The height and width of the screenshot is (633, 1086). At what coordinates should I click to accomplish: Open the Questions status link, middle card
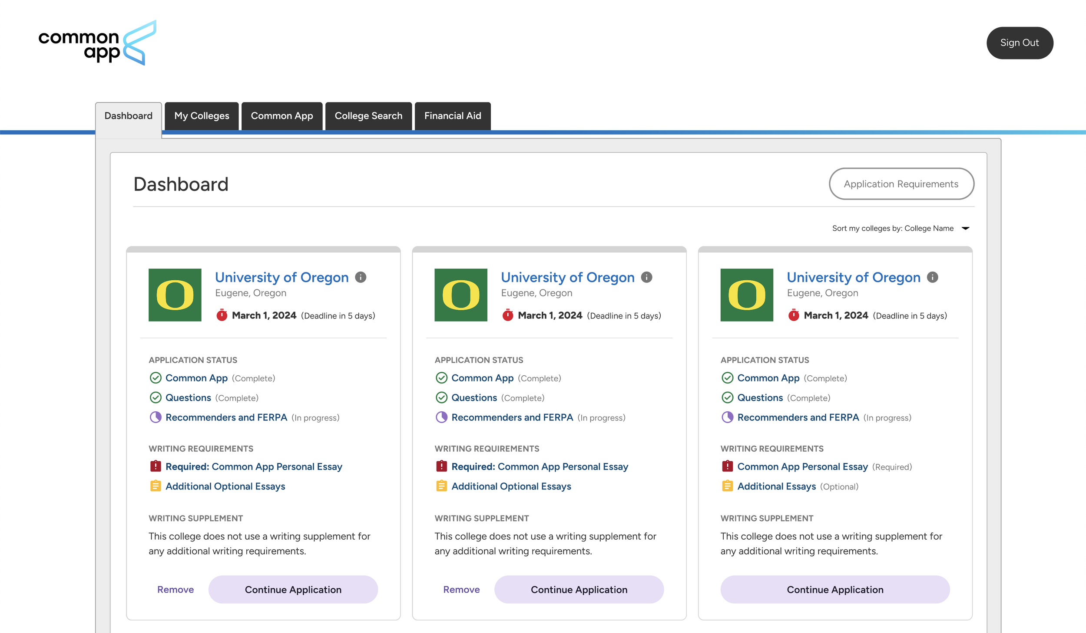(x=474, y=397)
